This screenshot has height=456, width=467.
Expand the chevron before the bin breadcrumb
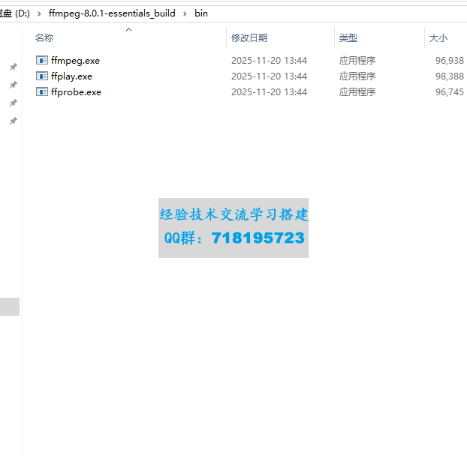185,13
